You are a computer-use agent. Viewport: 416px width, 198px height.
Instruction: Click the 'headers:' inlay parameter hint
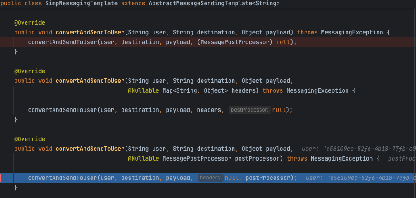[211, 178]
